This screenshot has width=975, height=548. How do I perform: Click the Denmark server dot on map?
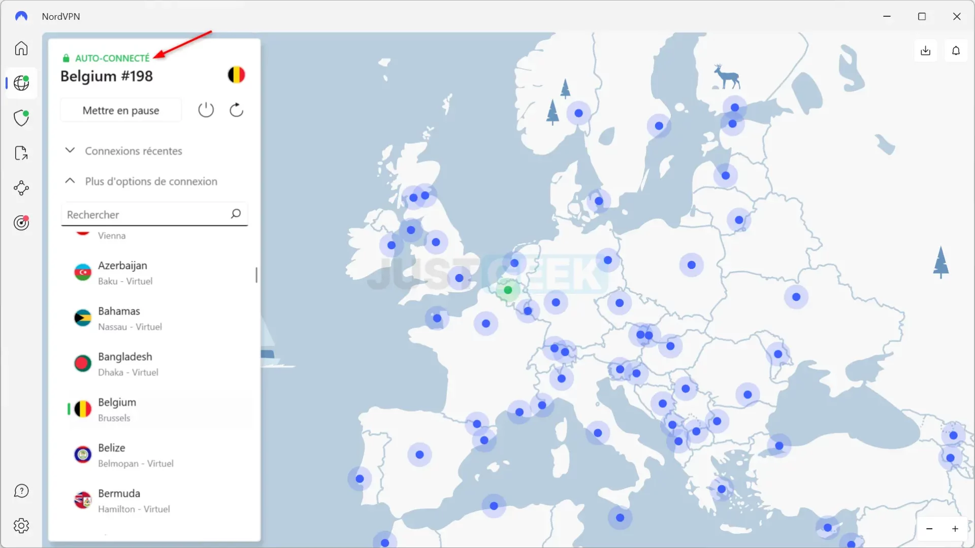[599, 201]
